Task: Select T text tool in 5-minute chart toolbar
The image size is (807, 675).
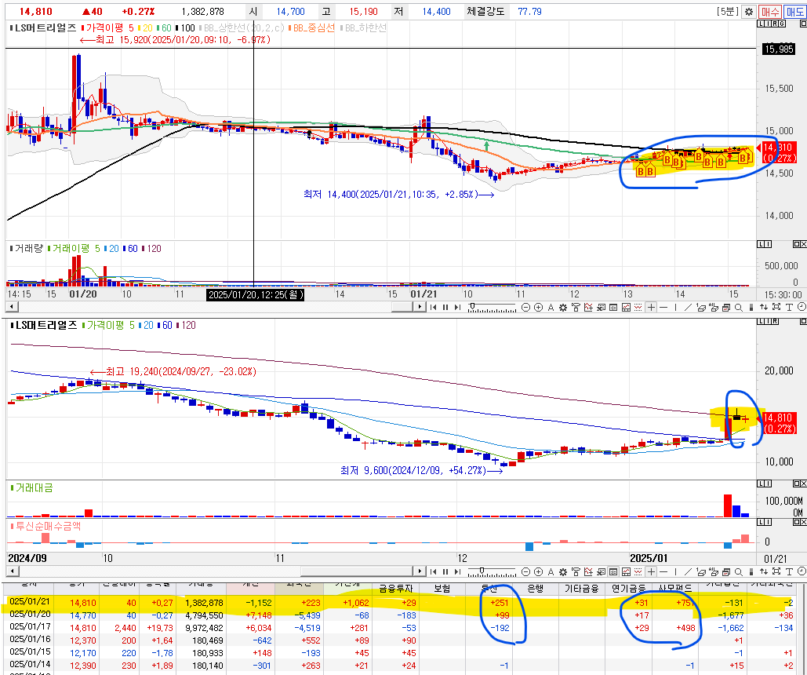Action: click(788, 307)
